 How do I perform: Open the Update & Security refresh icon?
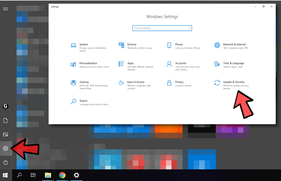click(217, 83)
